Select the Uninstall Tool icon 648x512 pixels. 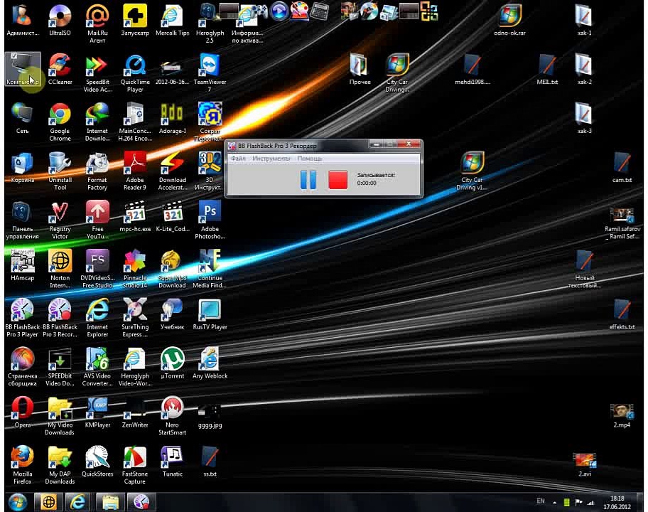tap(60, 171)
